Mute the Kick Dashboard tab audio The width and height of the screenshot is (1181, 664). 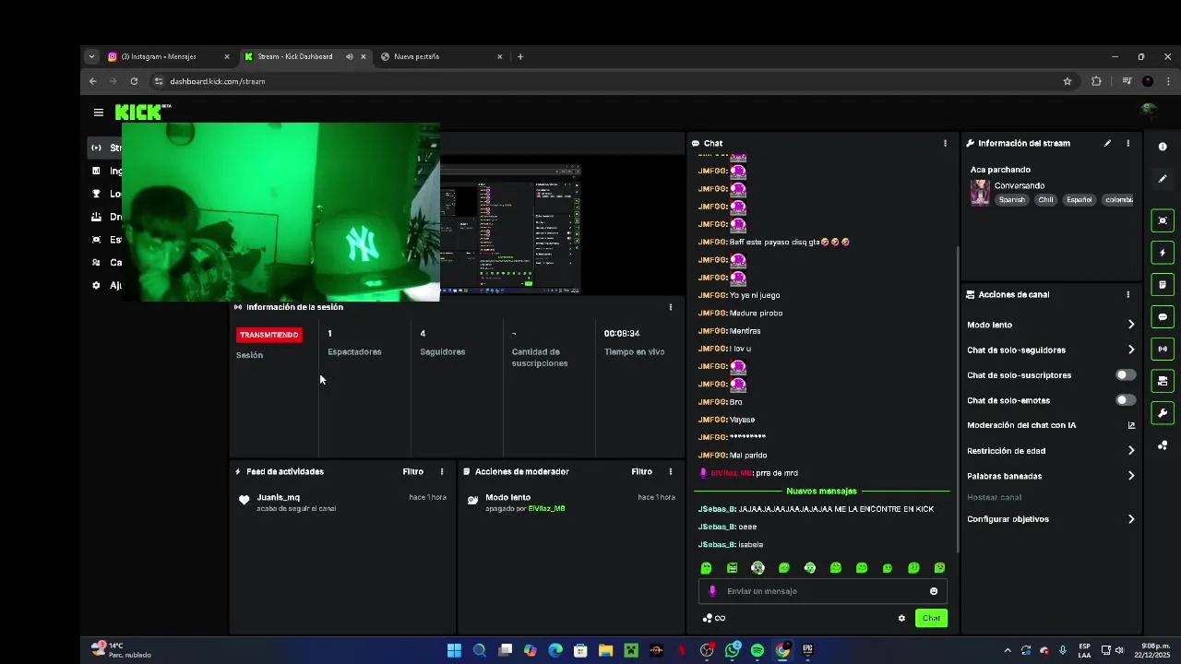(350, 56)
